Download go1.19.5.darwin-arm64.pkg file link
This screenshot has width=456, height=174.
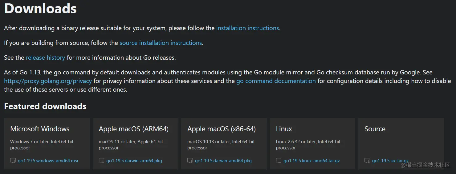[x=134, y=161]
